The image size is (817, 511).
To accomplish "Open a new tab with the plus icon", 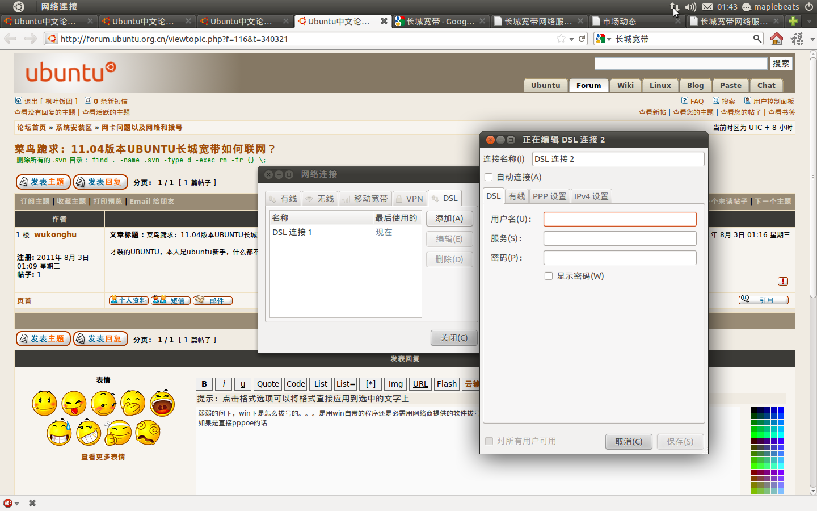I will click(x=793, y=21).
